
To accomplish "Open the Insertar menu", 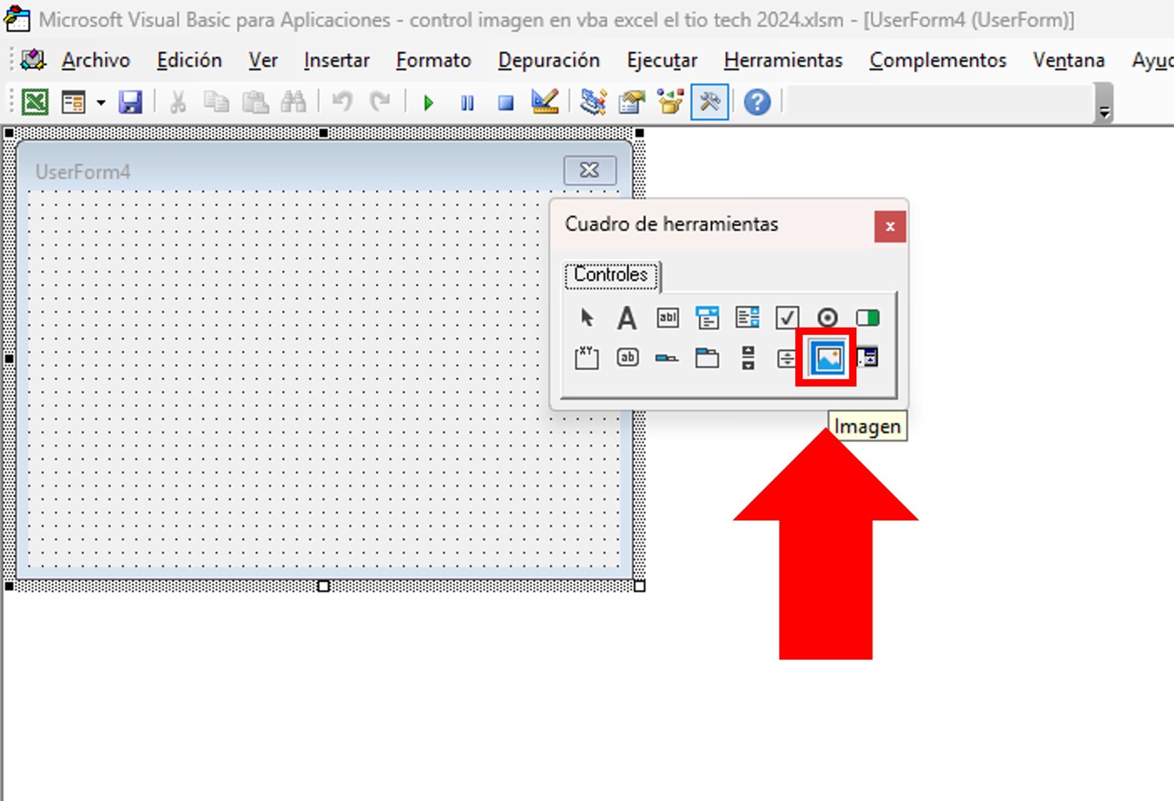I will [336, 60].
